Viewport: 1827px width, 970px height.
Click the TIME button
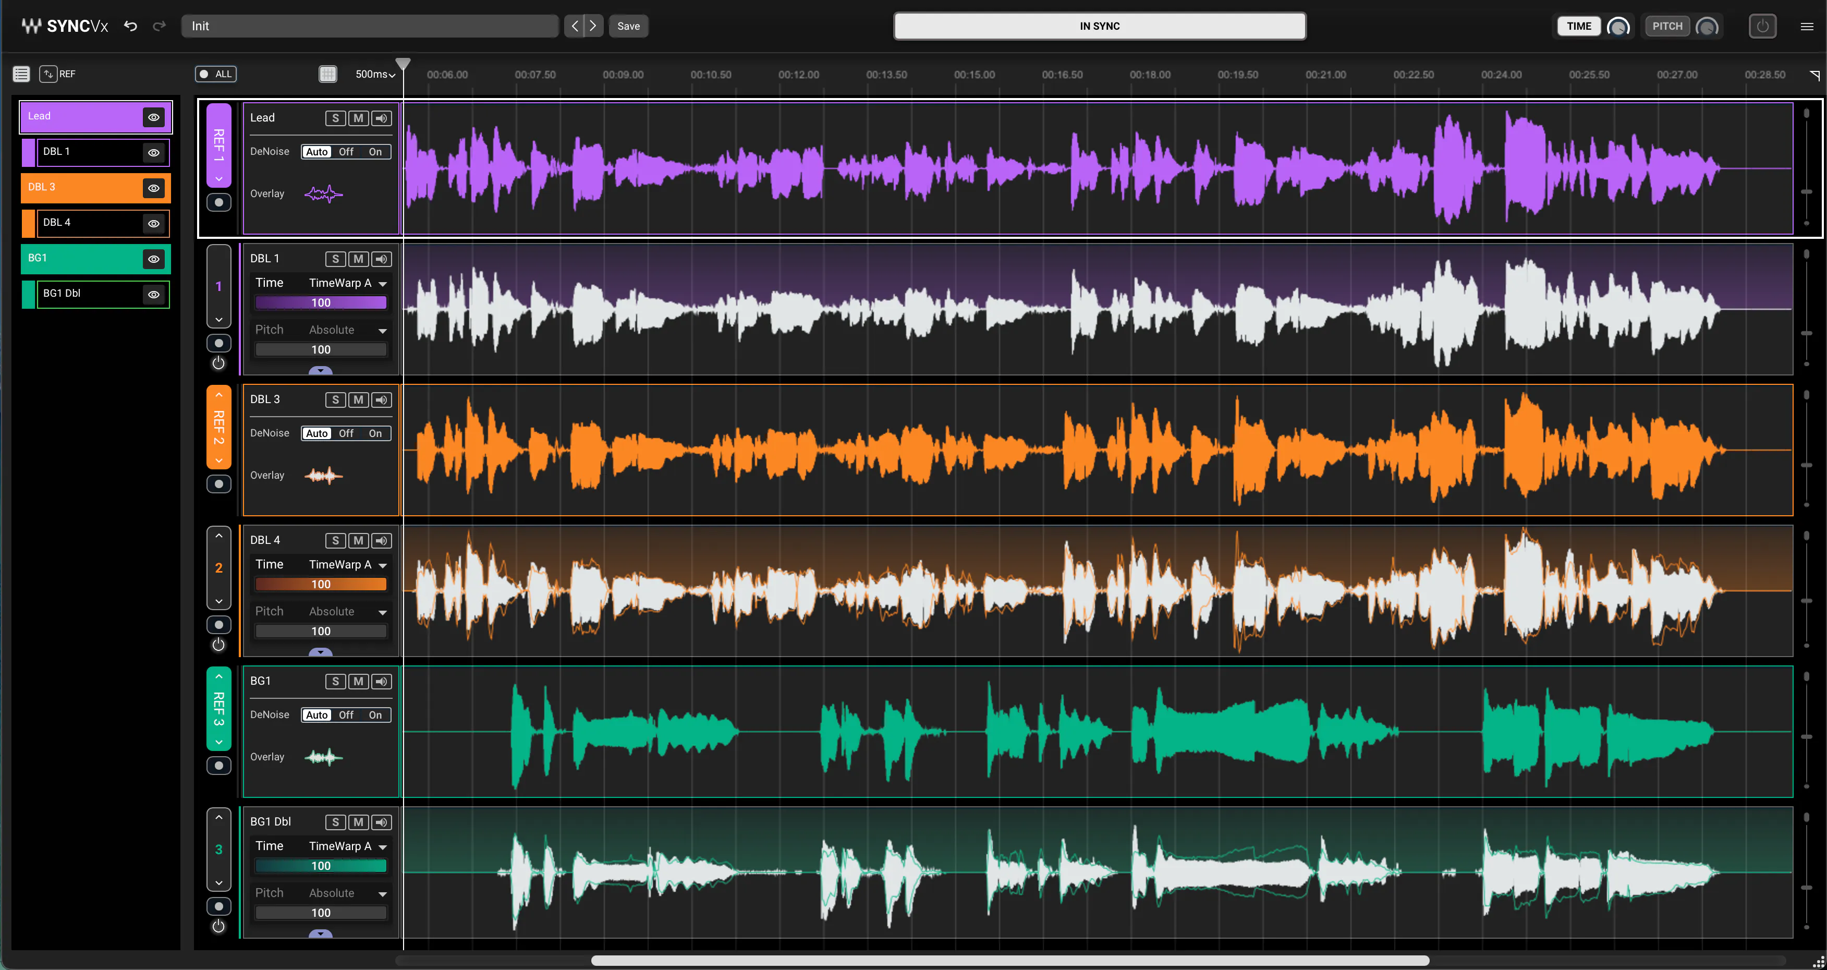1579,26
